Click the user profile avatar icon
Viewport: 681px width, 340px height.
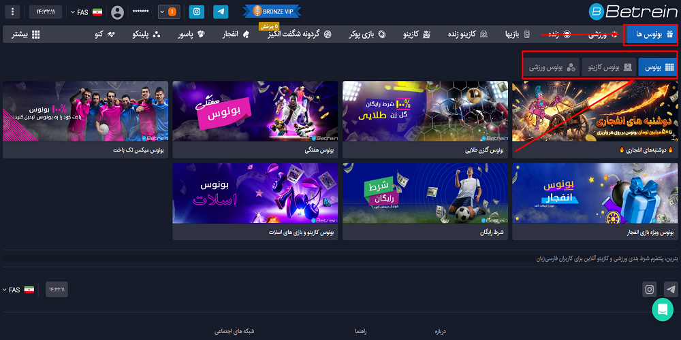[117, 12]
